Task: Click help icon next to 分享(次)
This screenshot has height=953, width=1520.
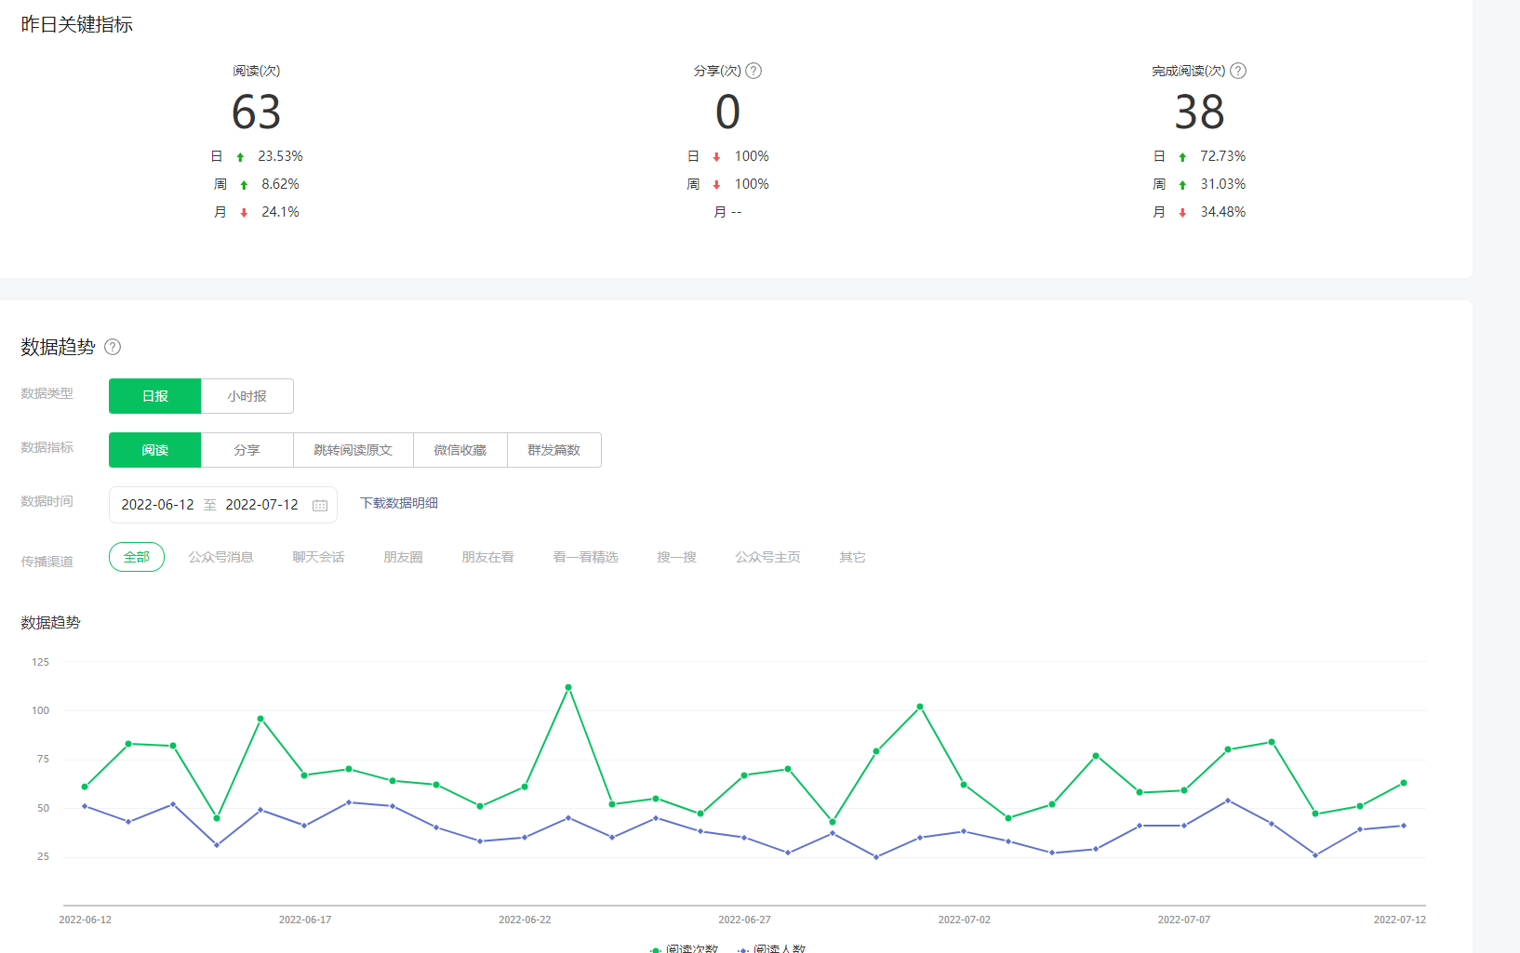Action: [753, 71]
